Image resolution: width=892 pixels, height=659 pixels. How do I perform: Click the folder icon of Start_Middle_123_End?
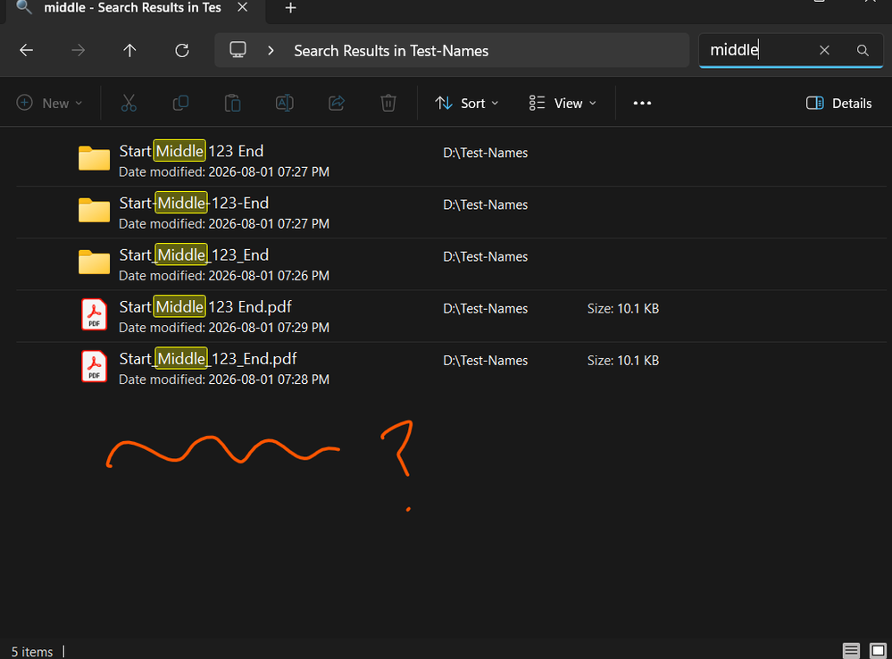[x=94, y=262]
